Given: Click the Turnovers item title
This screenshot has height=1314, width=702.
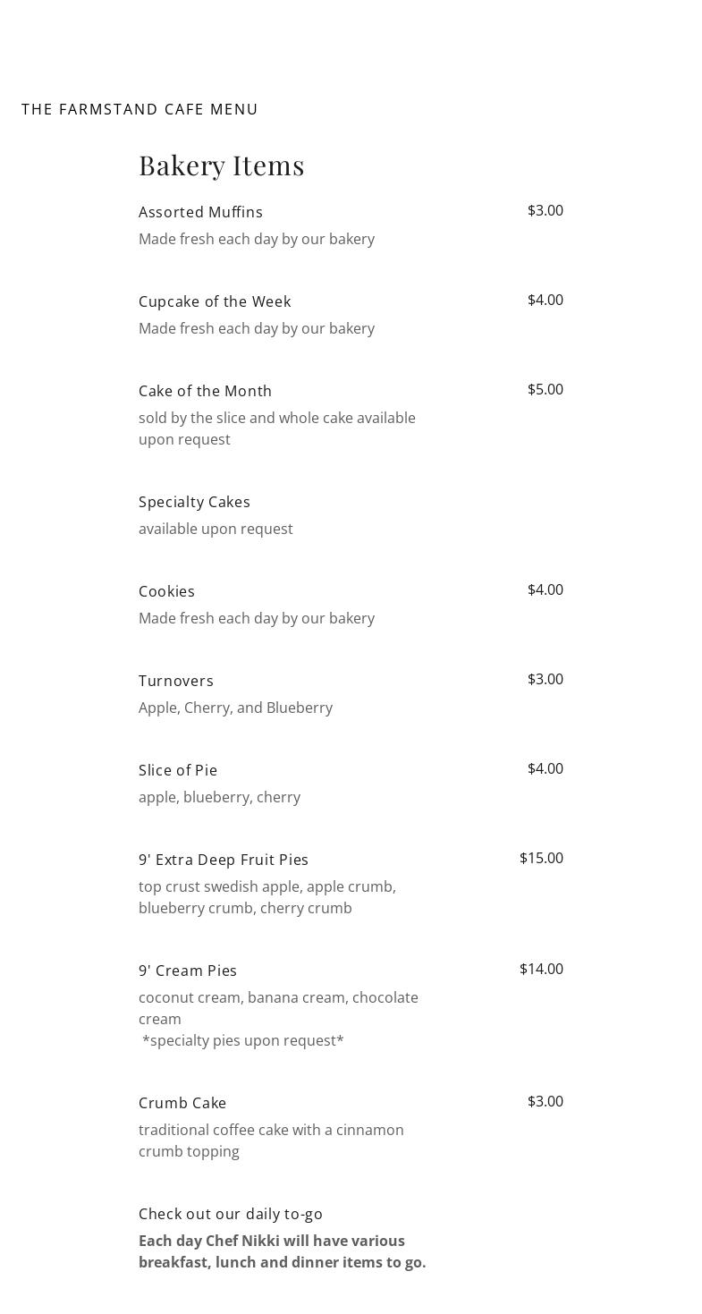Looking at the screenshot, I should point(176,681).
